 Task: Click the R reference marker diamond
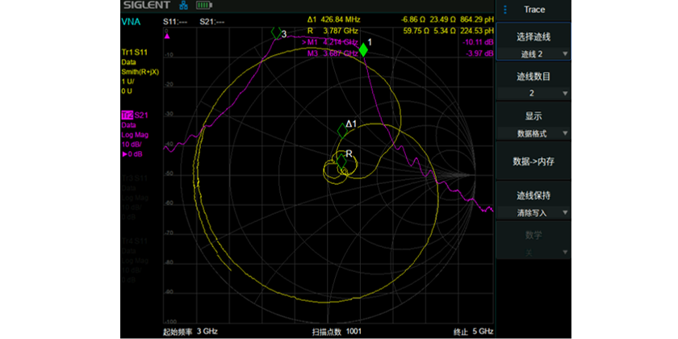[x=342, y=162]
